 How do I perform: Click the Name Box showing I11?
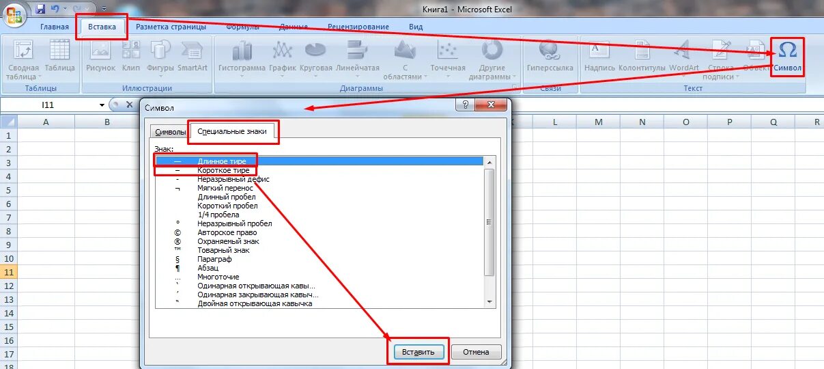click(48, 105)
